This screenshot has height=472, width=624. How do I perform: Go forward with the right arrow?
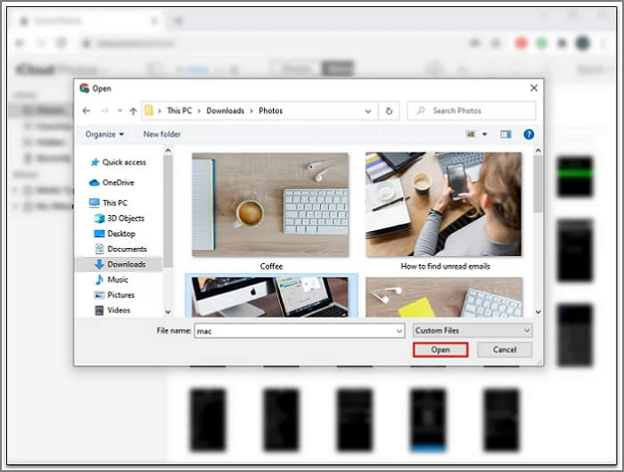click(105, 111)
